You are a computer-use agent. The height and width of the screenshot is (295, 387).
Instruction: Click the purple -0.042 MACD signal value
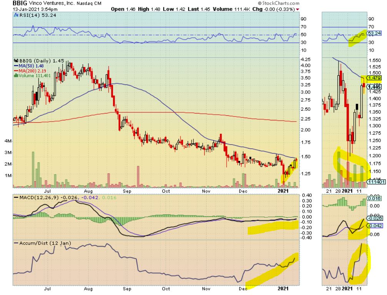[x=90, y=198]
